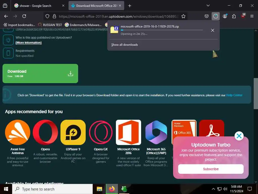Go back to previous page
The width and height of the screenshot is (258, 194).
(6, 16)
